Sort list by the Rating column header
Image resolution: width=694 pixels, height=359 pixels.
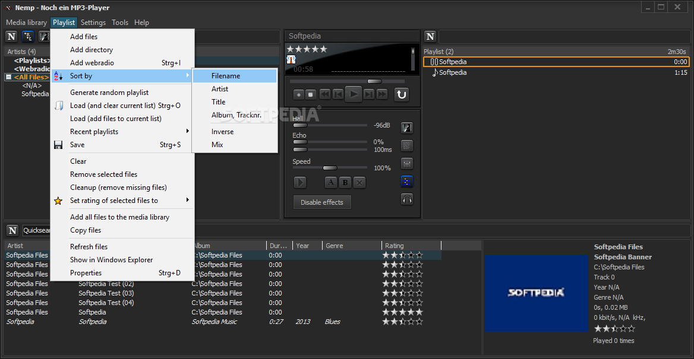click(x=411, y=246)
